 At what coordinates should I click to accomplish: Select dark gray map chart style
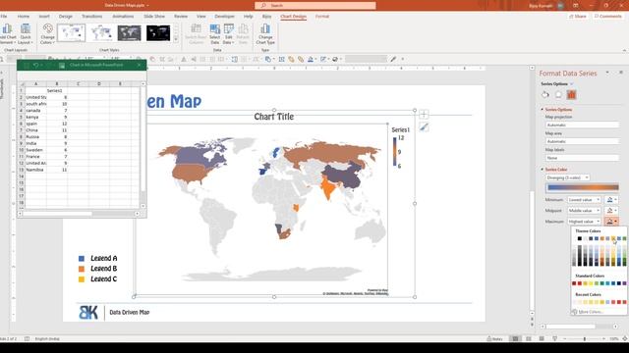129,33
